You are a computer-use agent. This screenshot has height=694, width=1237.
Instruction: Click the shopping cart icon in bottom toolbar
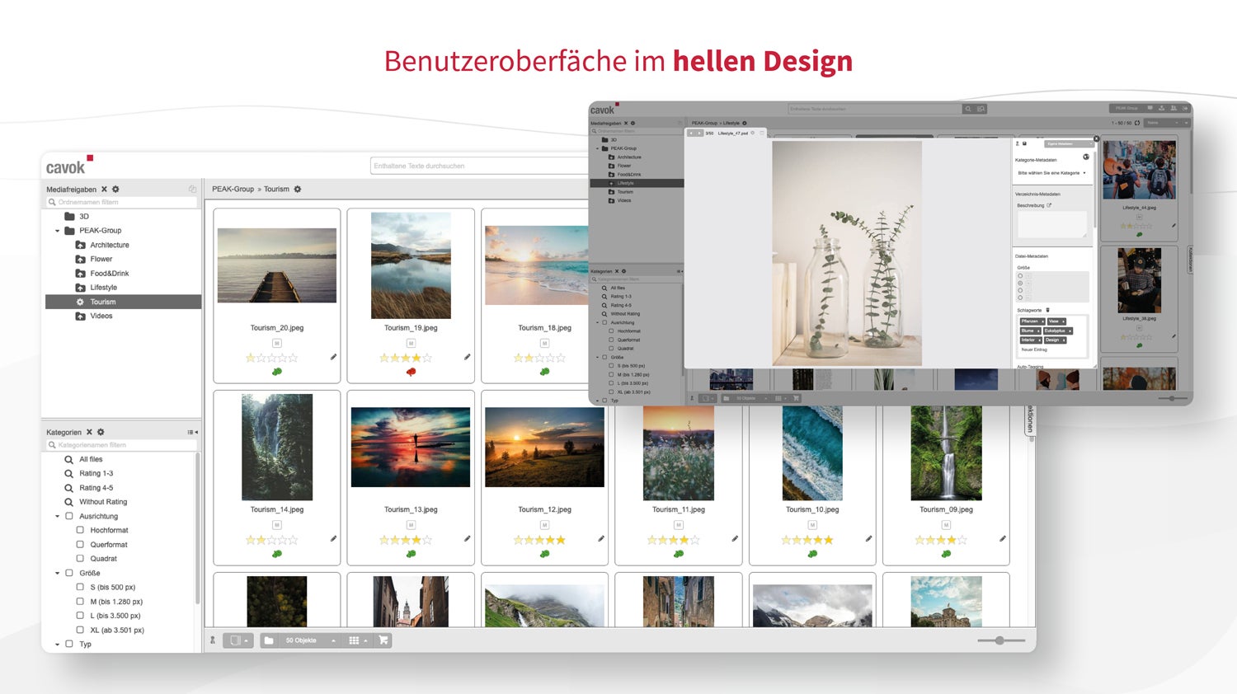click(x=383, y=640)
